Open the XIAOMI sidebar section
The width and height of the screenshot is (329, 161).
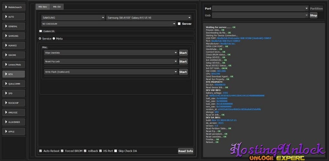tap(14, 55)
